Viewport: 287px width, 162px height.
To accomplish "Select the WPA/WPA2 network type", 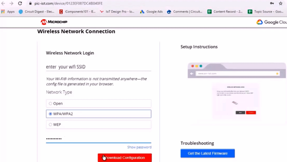I will [51, 114].
